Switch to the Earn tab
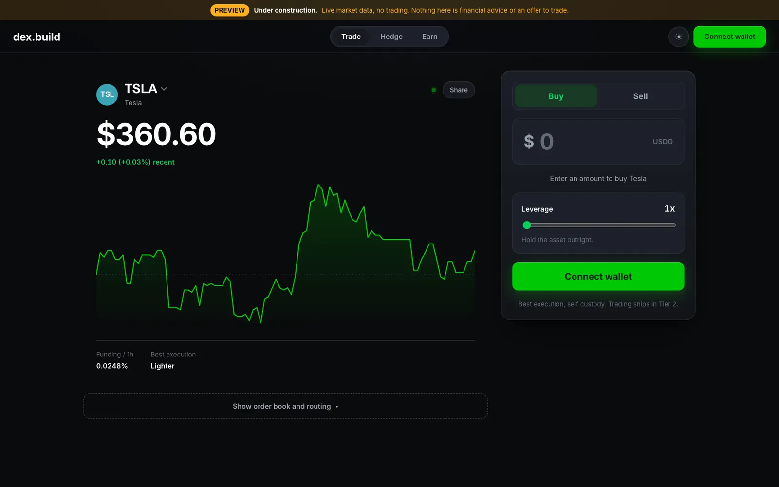The image size is (779, 487). coord(429,37)
